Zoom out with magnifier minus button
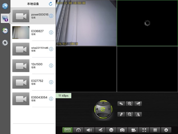Viewport: 178px width, 134px height. [130, 114]
